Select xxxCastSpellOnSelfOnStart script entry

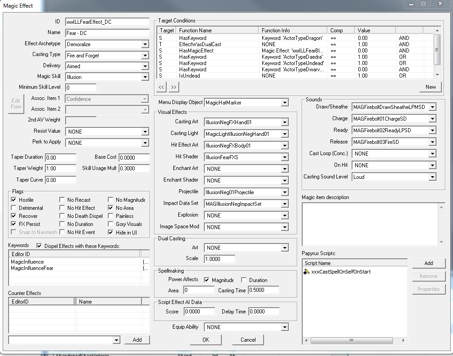point(341,272)
